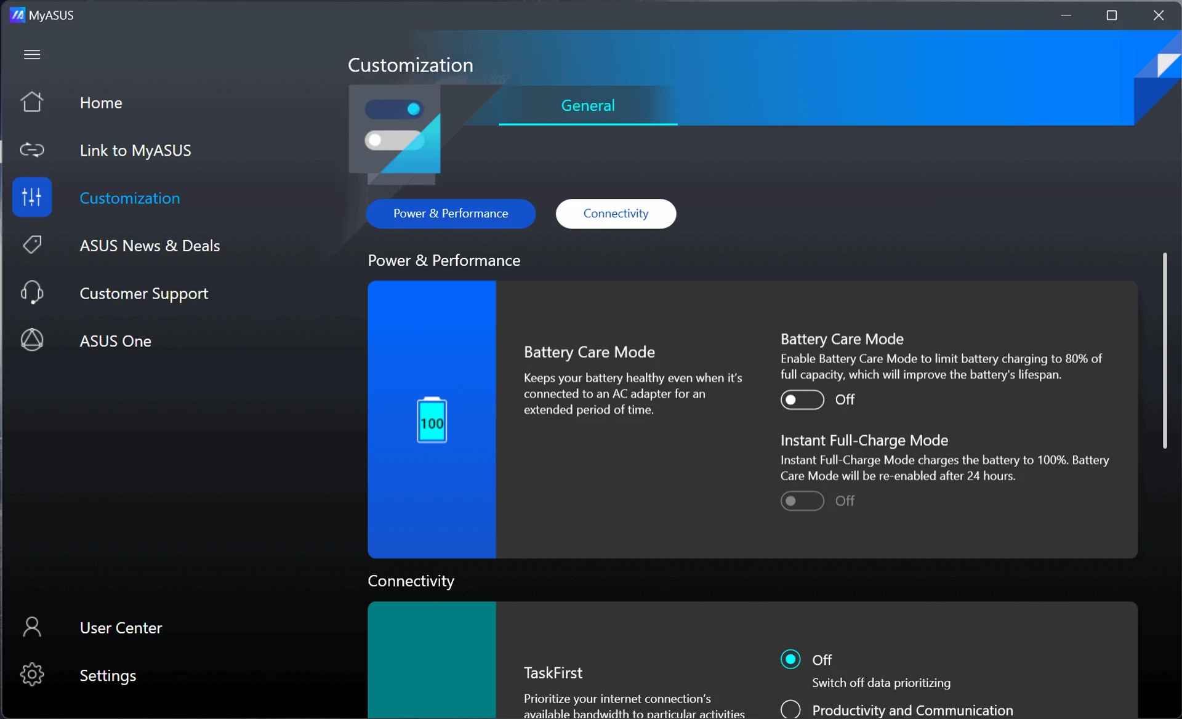Toggle Instant Full-Charge Mode switch
Viewport: 1182px width, 719px height.
802,501
